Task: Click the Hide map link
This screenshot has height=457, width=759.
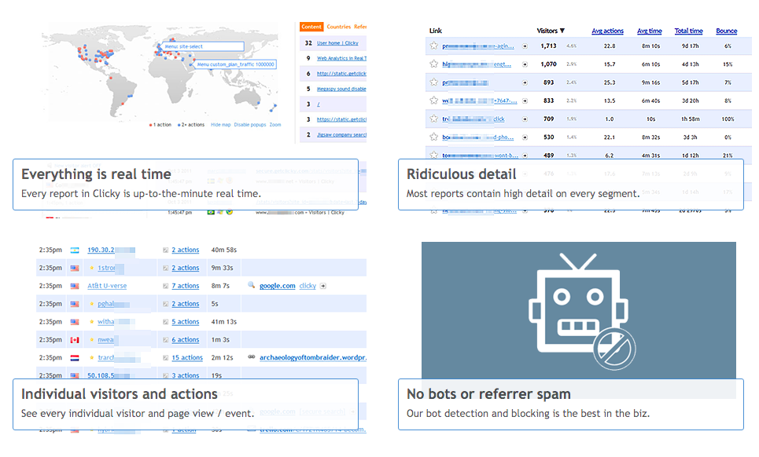Action: coord(221,125)
